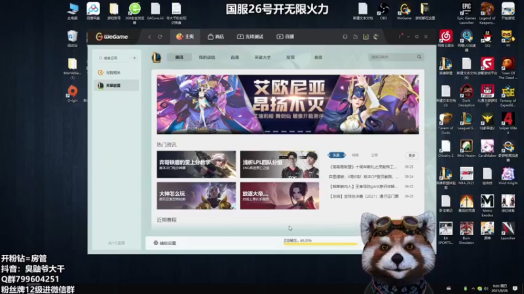Open the Legend of Keepers shortcut
This screenshot has height=294, width=524.
click(x=487, y=13)
